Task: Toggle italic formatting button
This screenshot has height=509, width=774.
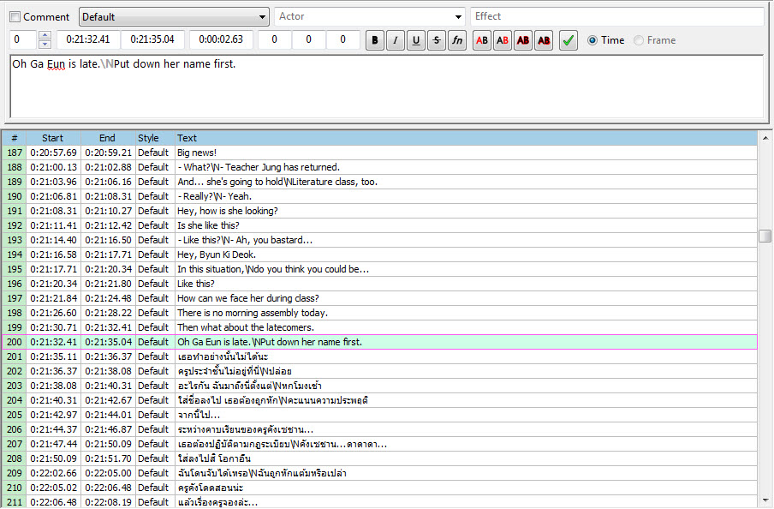Action: click(x=396, y=40)
